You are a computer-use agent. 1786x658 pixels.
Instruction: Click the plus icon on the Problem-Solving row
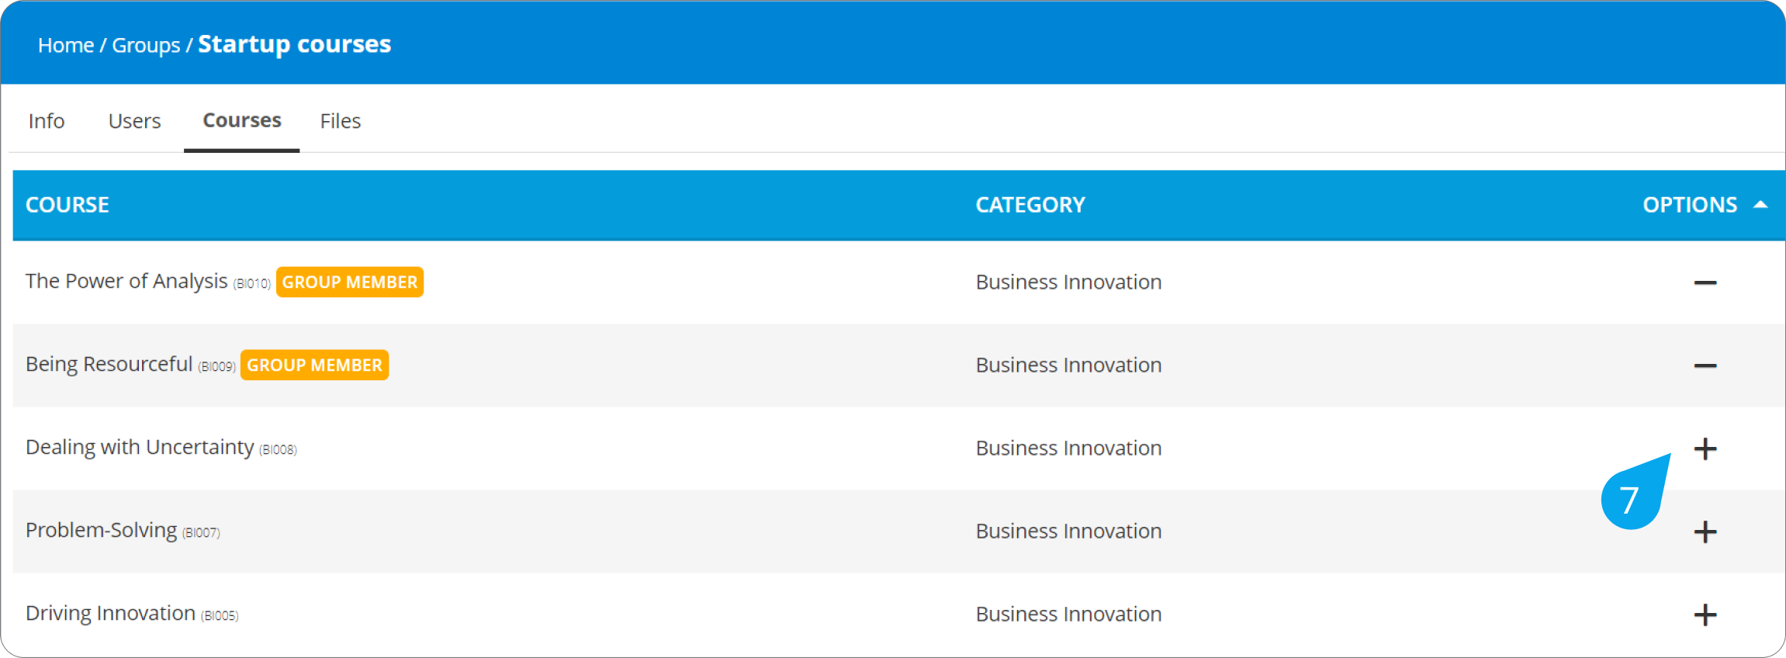1705,532
